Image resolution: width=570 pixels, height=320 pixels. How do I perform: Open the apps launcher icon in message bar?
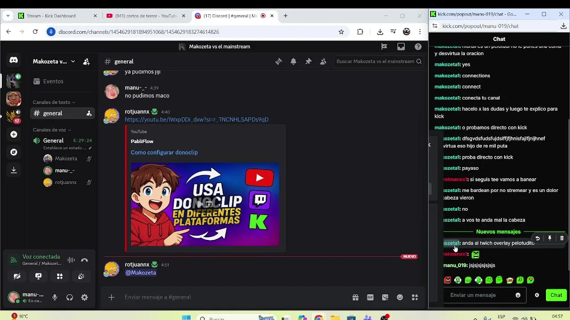tap(415, 297)
